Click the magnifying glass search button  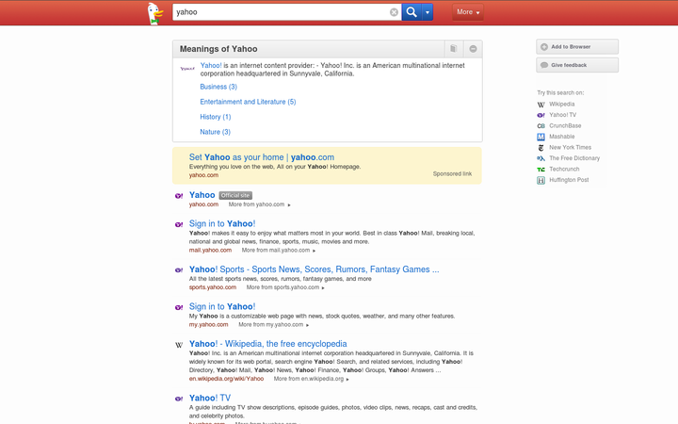point(412,12)
